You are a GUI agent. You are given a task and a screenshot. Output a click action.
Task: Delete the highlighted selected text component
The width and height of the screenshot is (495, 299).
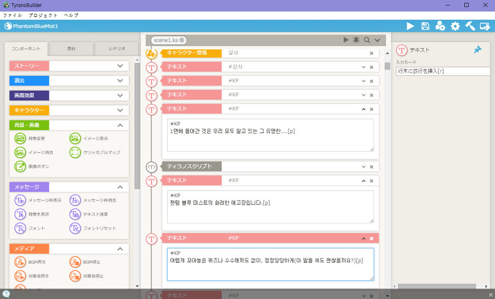[372, 238]
